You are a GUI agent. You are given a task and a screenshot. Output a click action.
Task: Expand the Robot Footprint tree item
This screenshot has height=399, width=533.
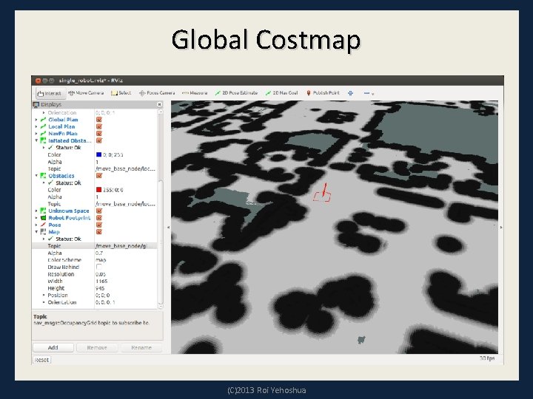pyautogui.click(x=36, y=218)
